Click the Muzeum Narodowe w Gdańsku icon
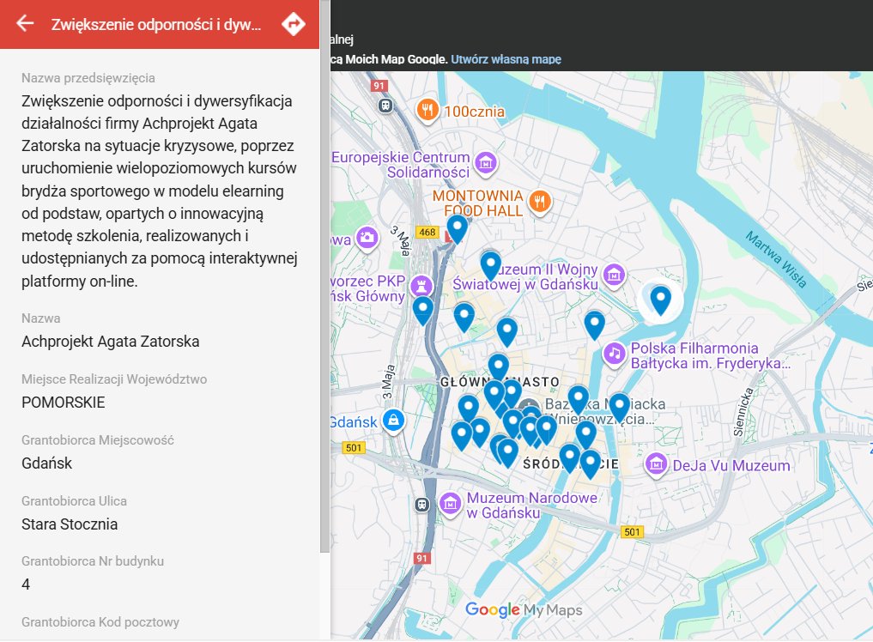This screenshot has width=873, height=642. click(450, 503)
